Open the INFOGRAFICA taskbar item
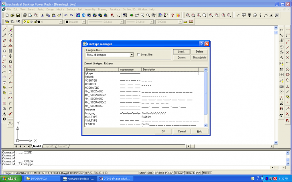 coord(42,179)
